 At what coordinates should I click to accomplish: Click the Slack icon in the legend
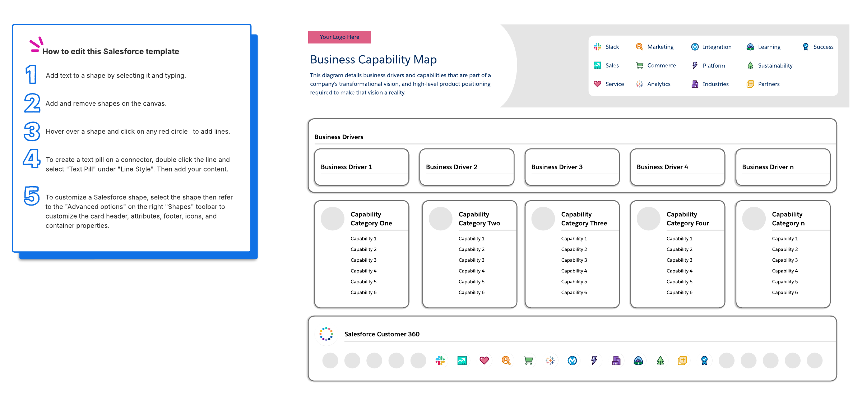click(597, 47)
